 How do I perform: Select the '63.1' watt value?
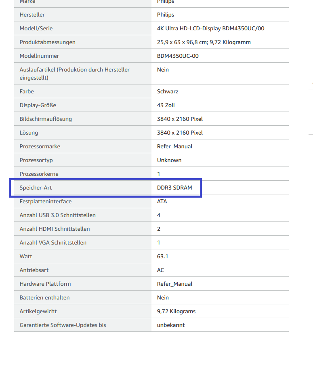pyautogui.click(x=162, y=256)
